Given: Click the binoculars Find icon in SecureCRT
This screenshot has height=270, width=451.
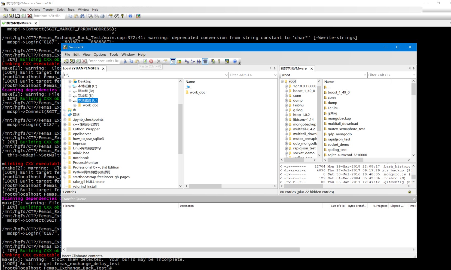Looking at the screenshot, I should click(82, 16).
